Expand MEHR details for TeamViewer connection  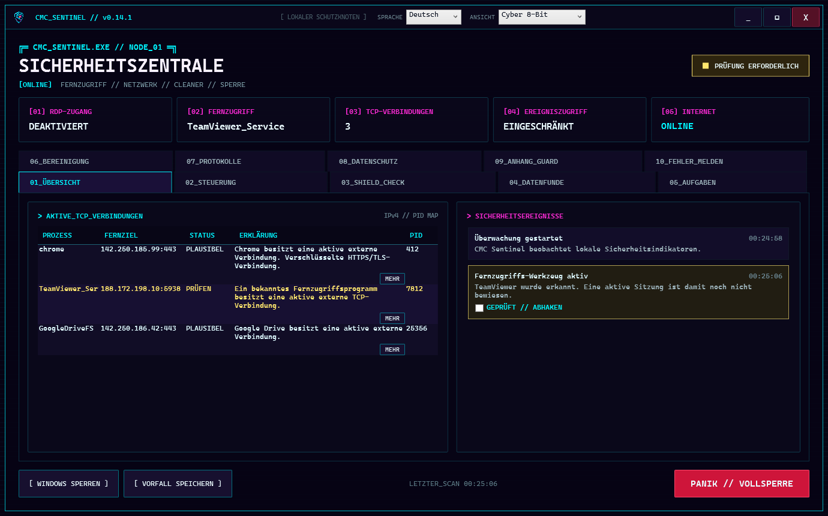coord(392,319)
